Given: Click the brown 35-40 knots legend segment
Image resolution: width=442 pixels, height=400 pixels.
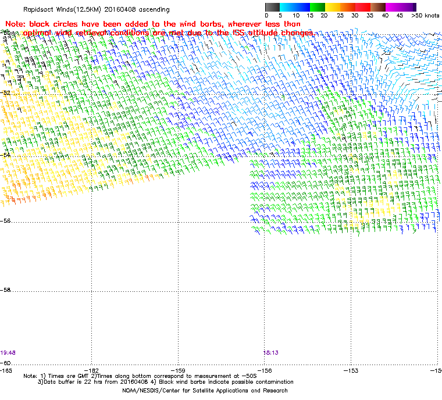Looking at the screenshot, I should (x=378, y=7).
